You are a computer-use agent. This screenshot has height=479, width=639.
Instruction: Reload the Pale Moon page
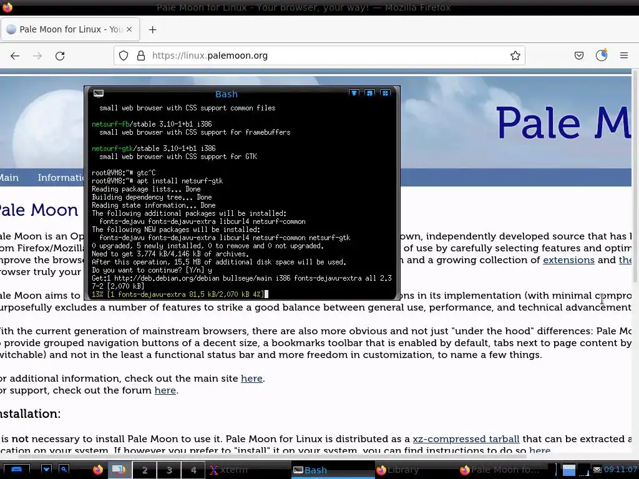[60, 56]
